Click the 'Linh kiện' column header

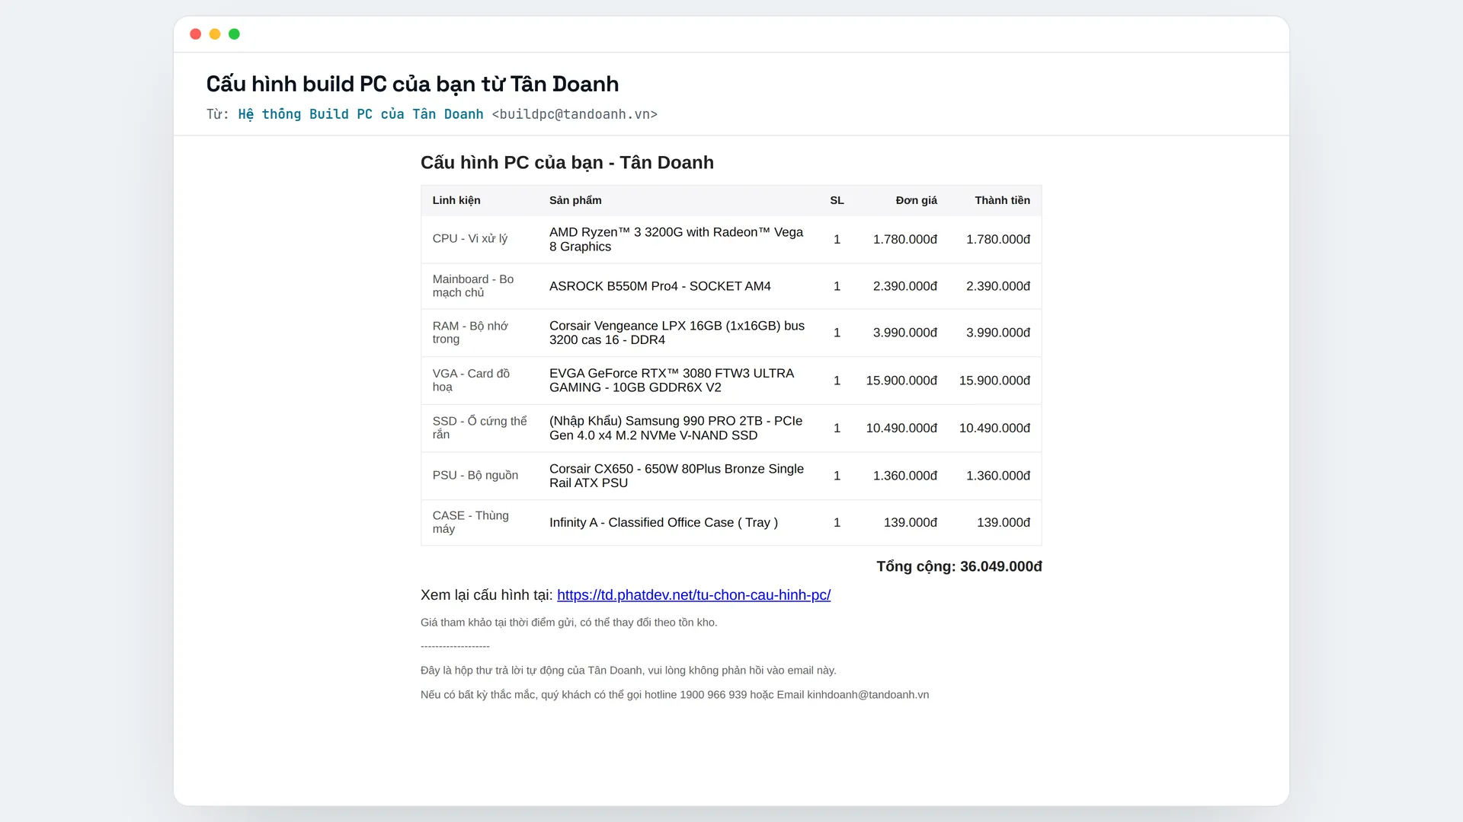click(456, 200)
